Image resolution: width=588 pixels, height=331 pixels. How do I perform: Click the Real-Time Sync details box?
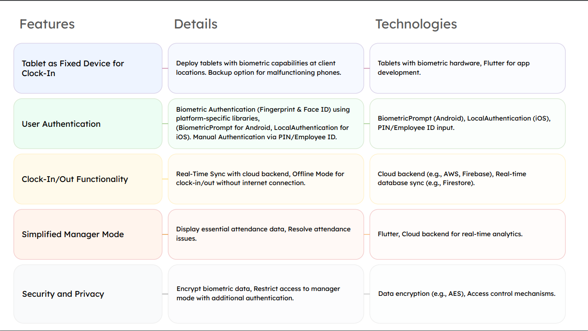point(266,178)
